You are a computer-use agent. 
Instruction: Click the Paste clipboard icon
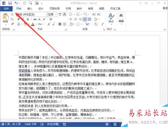tap(6, 16)
